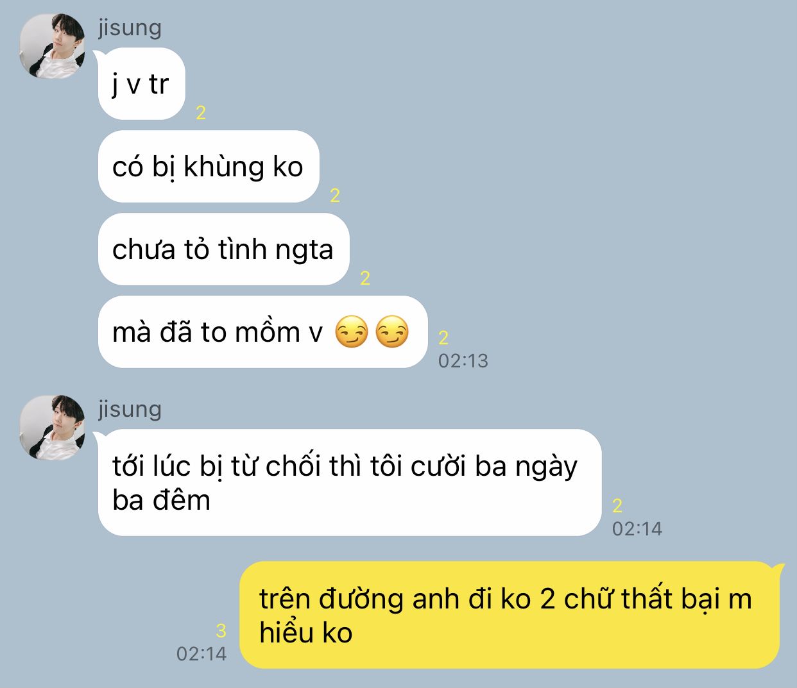
Task: Tap read count beside "j v tr"
Action: 201,113
